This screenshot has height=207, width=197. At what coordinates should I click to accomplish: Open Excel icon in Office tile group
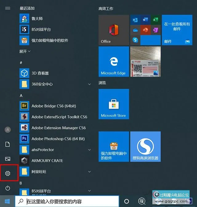[155, 20]
